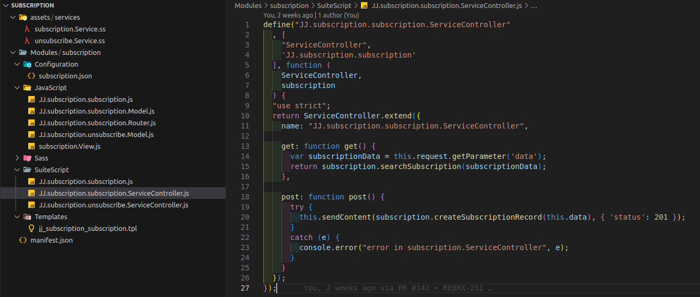Click the Modules breadcrumb segment
The height and width of the screenshot is (297, 700).
pyautogui.click(x=248, y=5)
